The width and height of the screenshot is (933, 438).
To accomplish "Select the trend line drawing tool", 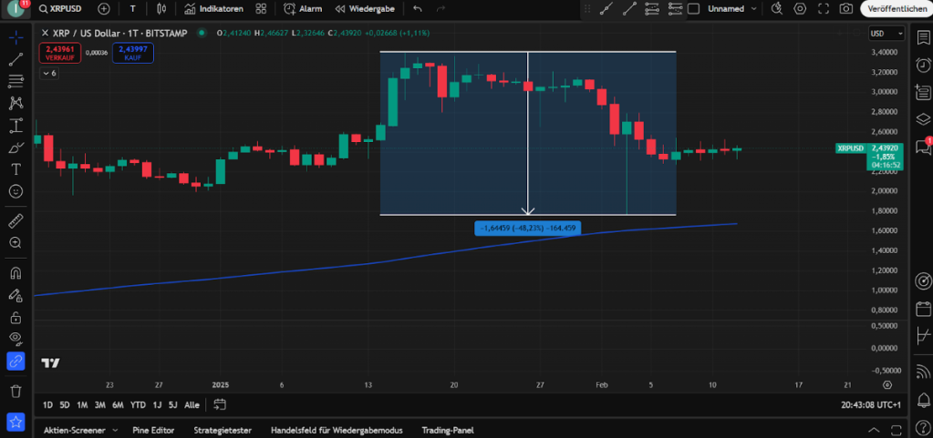I will coord(16,58).
